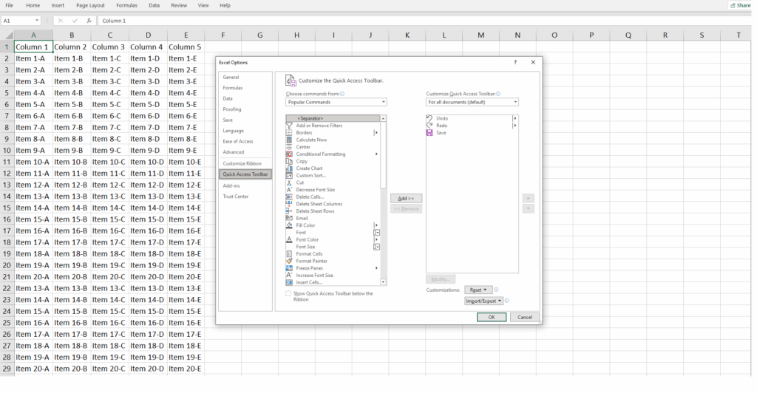Click the Share button
Screen dimensions: 757x393
coord(741,5)
